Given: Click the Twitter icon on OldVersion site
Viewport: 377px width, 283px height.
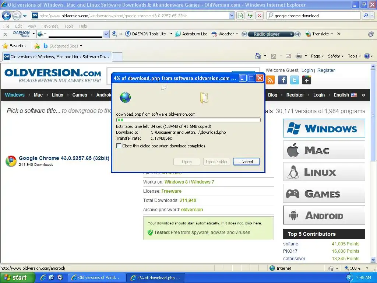Looking at the screenshot, I should 294,80.
